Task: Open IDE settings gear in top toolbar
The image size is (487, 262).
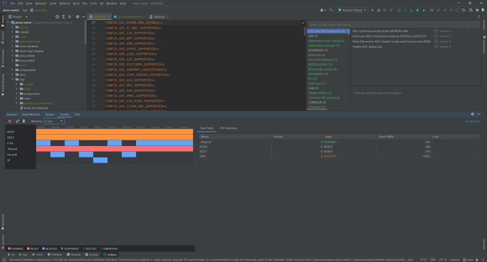Action: pos(477,10)
